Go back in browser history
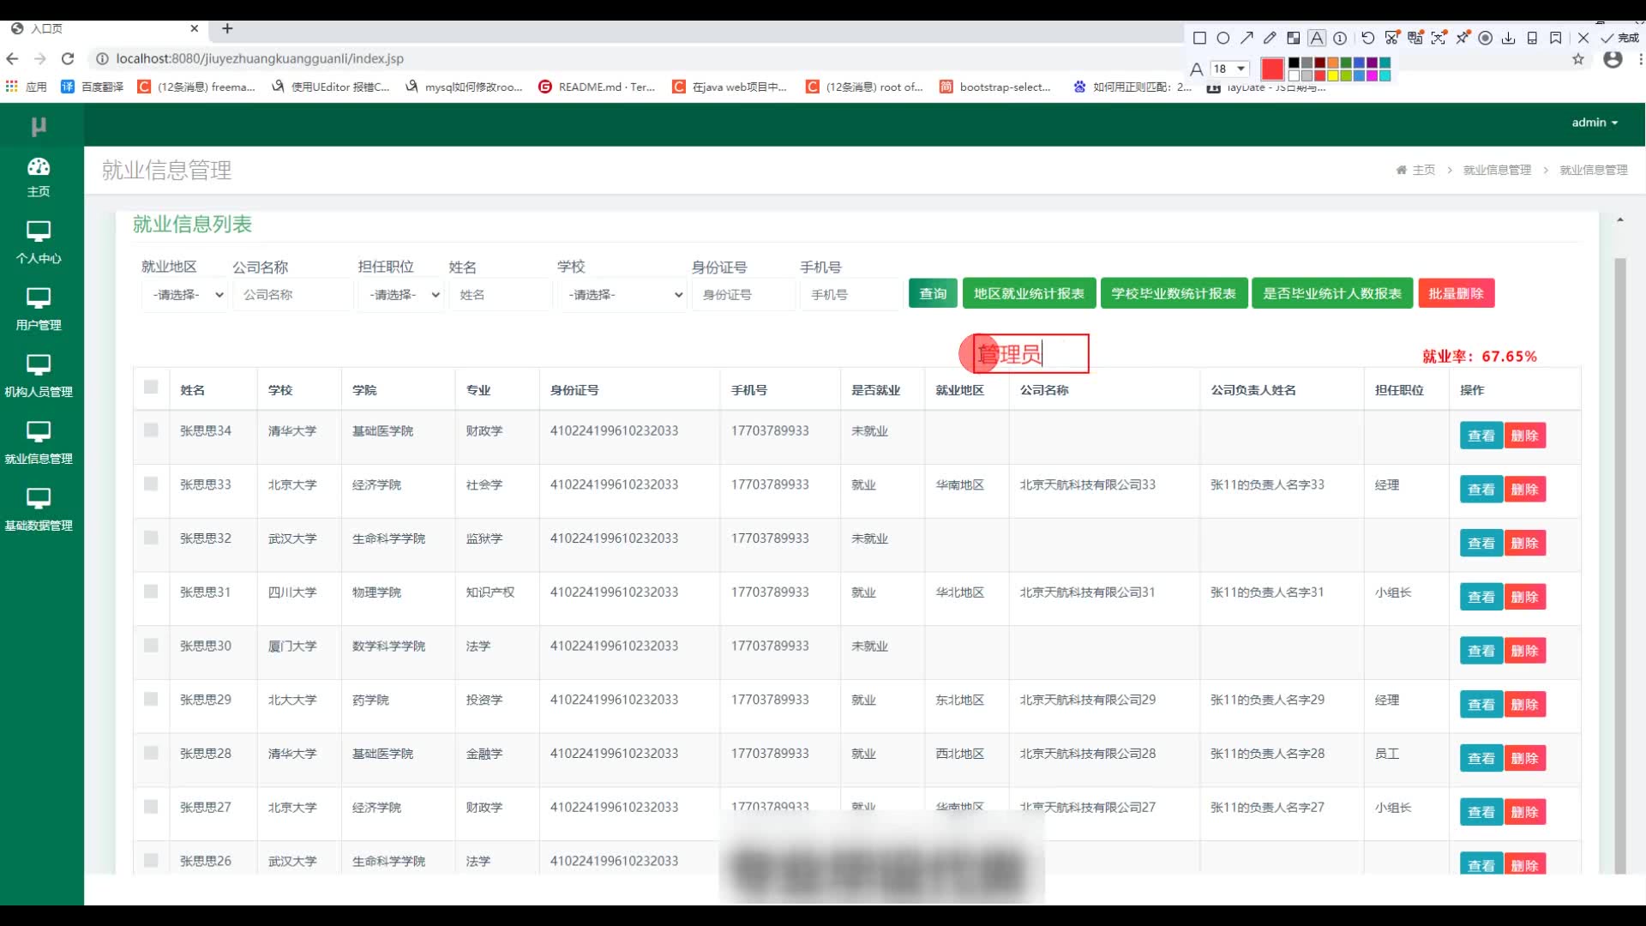 pos(12,58)
